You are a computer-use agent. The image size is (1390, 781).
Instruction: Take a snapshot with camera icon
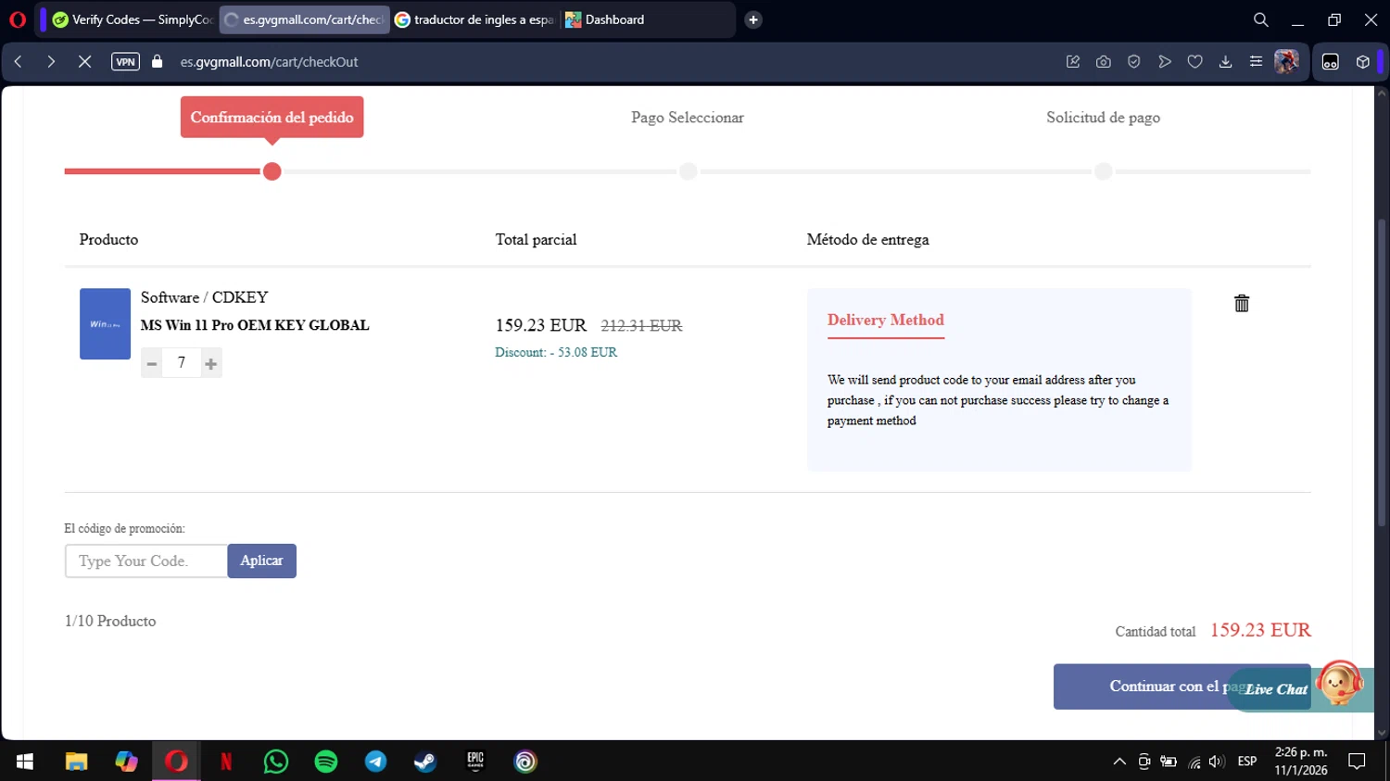(1104, 62)
